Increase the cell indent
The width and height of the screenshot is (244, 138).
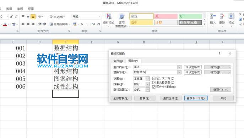click(45, 24)
